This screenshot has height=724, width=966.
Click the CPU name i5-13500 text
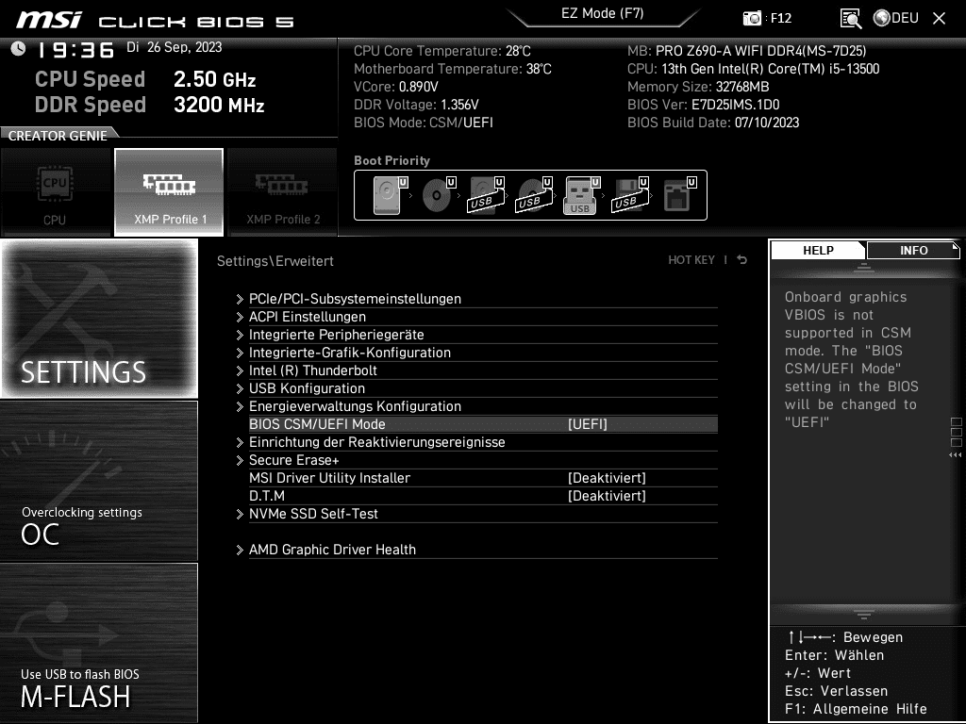point(770,69)
